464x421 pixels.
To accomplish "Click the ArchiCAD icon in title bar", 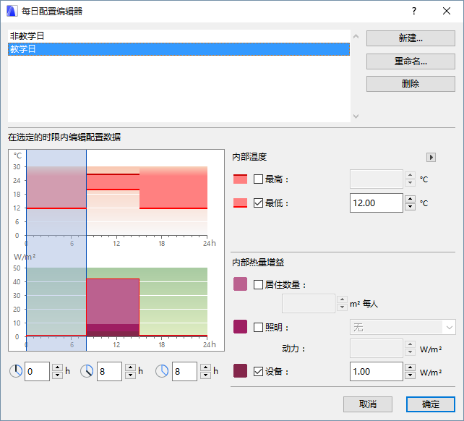I will [12, 12].
